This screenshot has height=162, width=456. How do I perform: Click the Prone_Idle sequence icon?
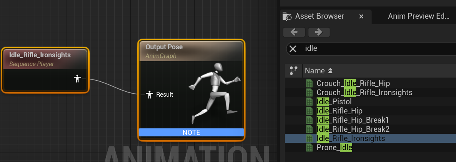coord(309,147)
